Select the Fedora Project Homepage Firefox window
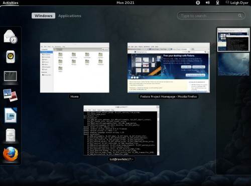251x186 pixels. pos(169,67)
